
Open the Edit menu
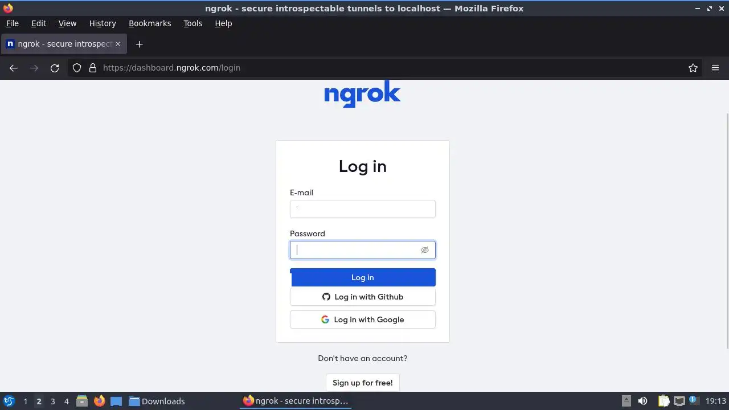pos(39,23)
